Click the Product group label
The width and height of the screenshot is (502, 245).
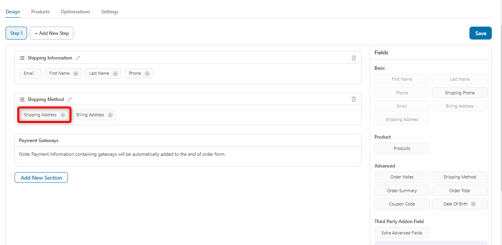tap(383, 137)
